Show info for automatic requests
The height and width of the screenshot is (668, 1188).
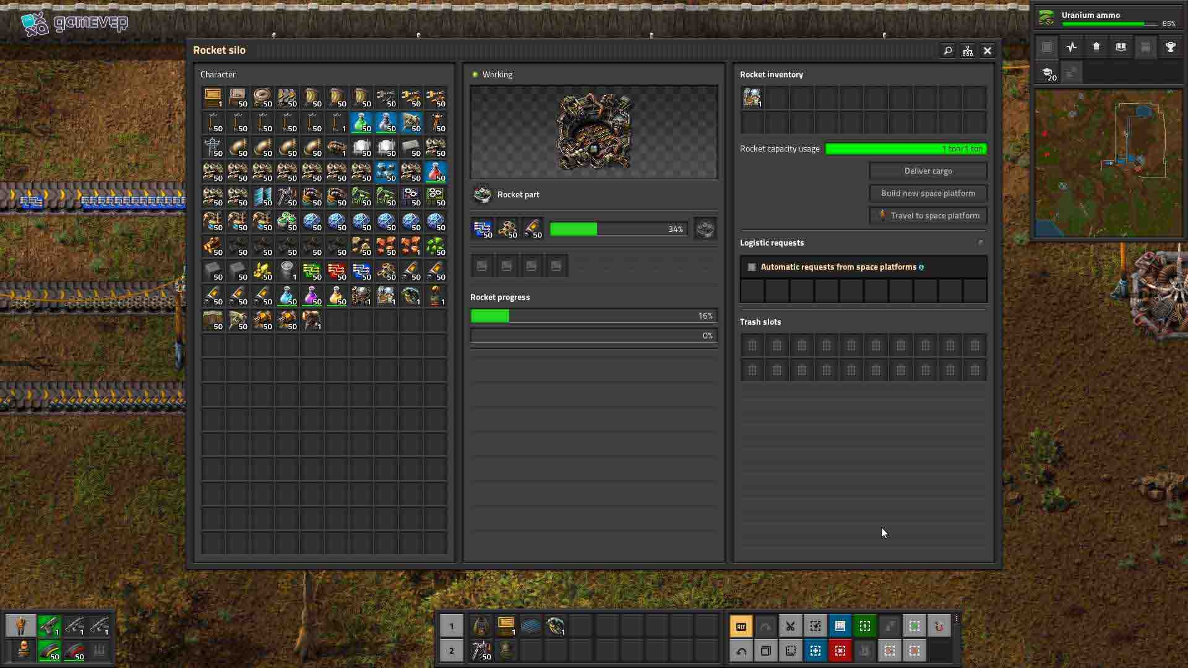[x=921, y=267]
